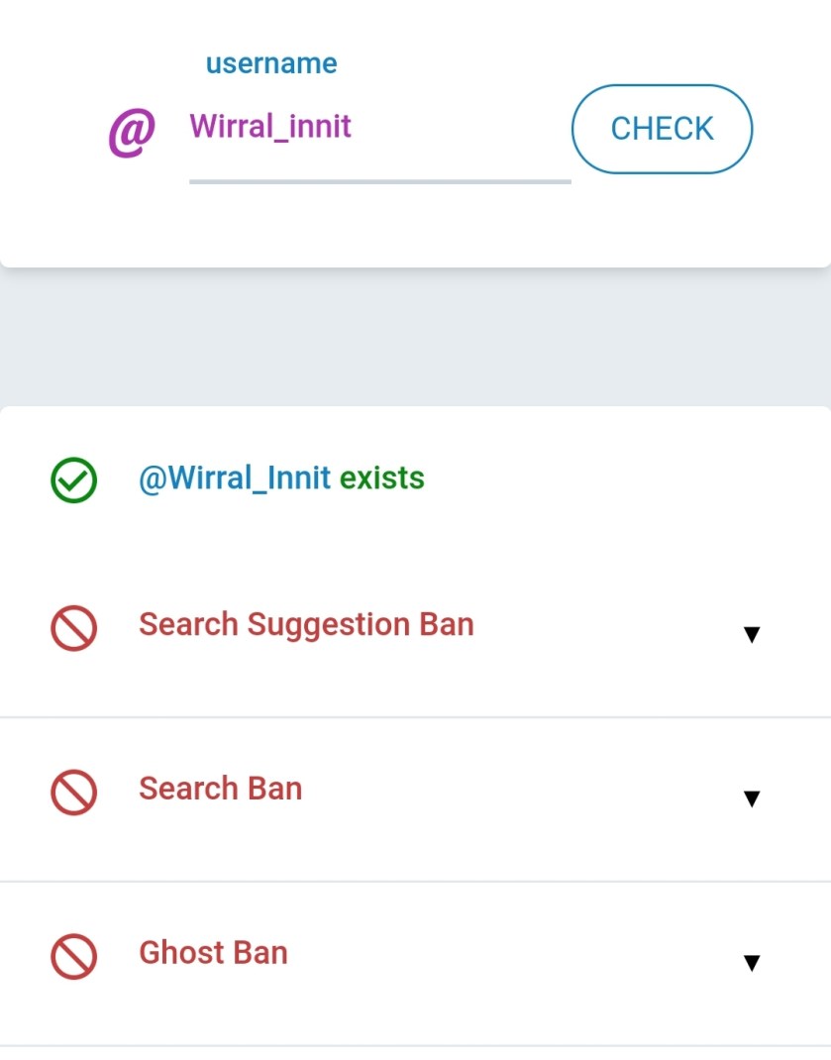Viewport: 831px width, 1060px height.
Task: Click the red prohibited icon beside Search Suggestion Ban
Action: (x=73, y=628)
